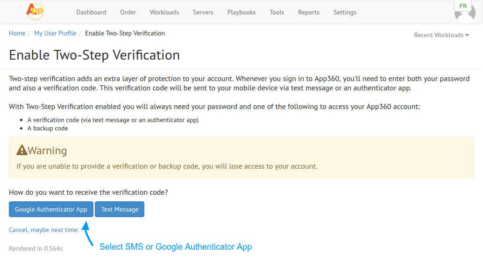Navigate to the Reports menu
This screenshot has height=260, width=483.
click(x=309, y=12)
